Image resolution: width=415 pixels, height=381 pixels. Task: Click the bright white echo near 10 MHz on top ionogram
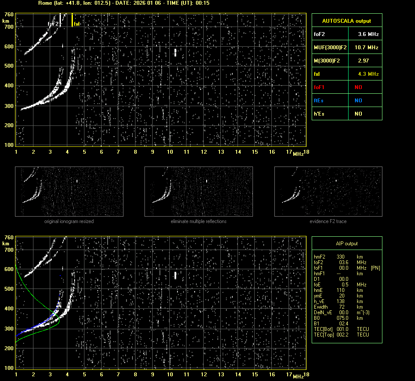(175, 53)
